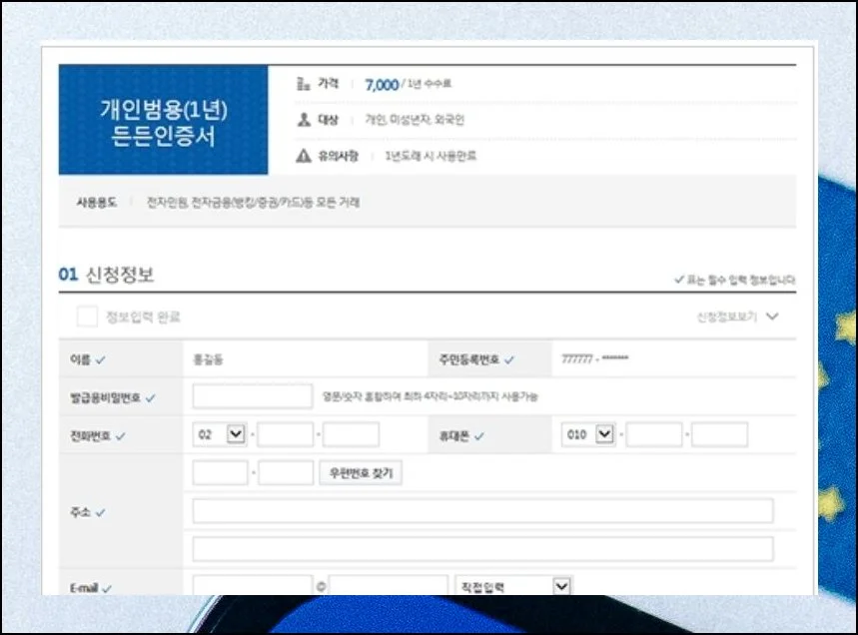Click the person icon beside 대상
This screenshot has width=858, height=635.
(304, 120)
